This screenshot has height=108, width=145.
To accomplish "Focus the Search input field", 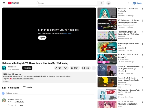I will coord(67,3).
